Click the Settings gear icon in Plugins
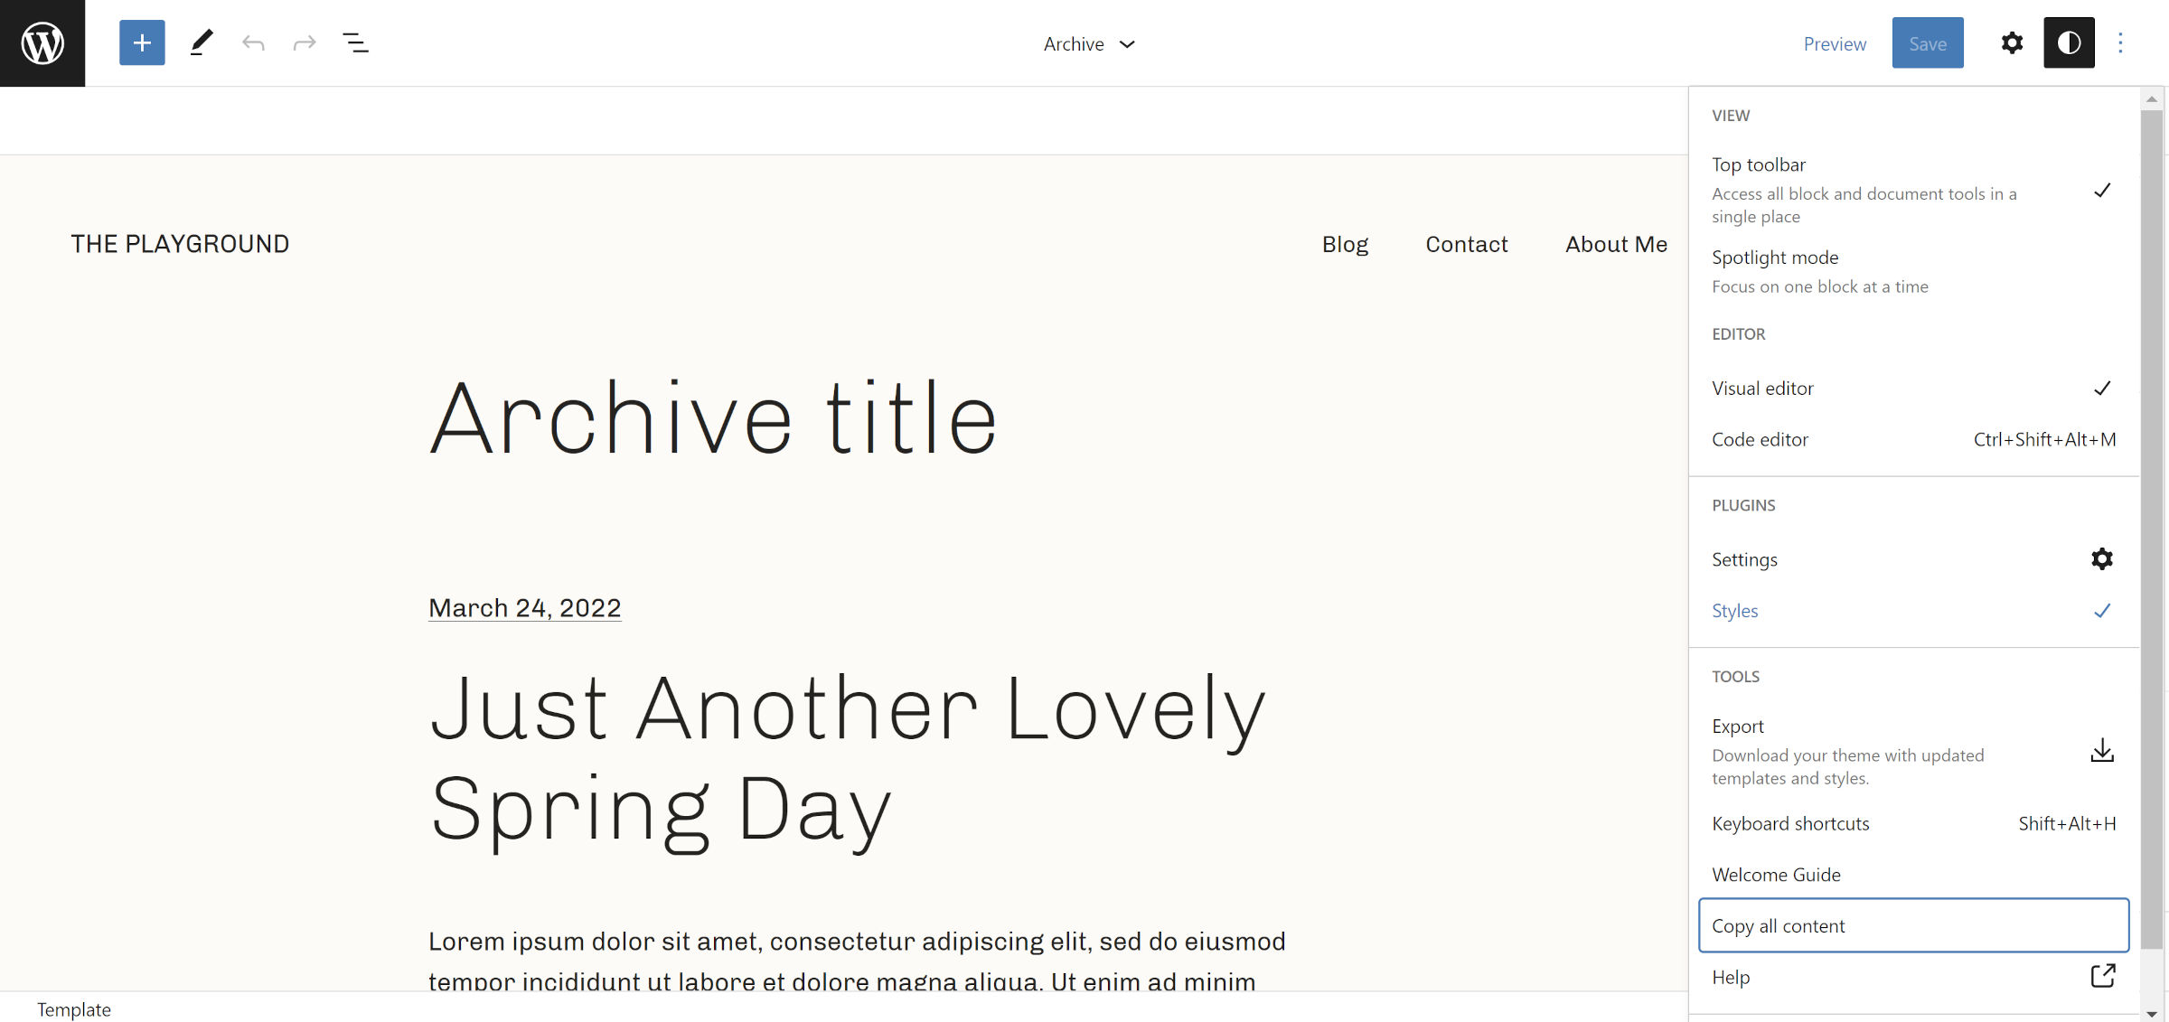 click(x=2103, y=558)
